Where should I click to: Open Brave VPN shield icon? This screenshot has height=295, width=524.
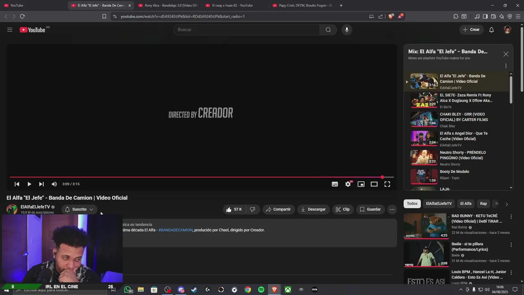pos(510,16)
